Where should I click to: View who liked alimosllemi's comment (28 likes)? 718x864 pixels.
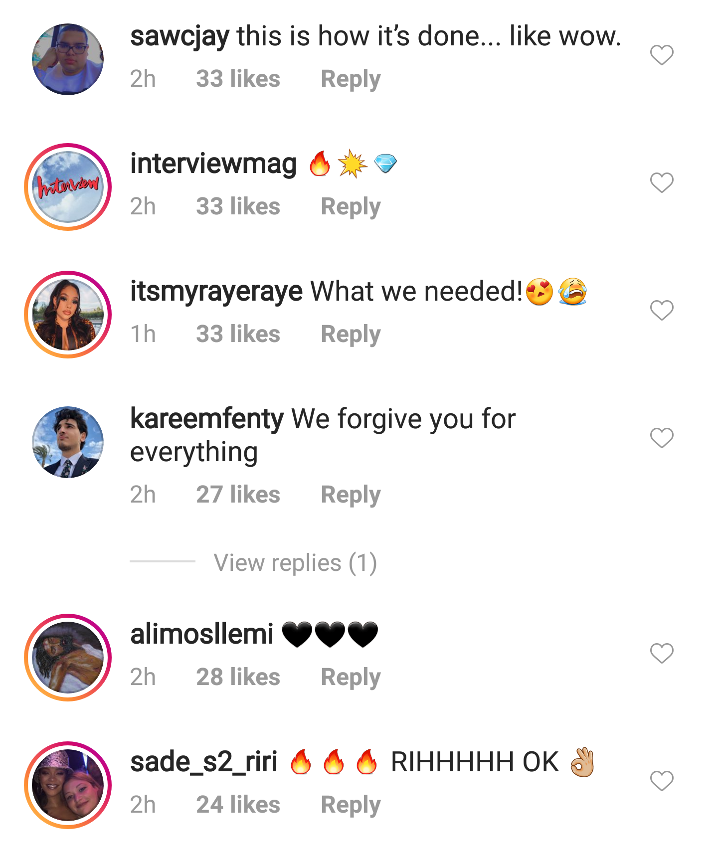(x=238, y=677)
